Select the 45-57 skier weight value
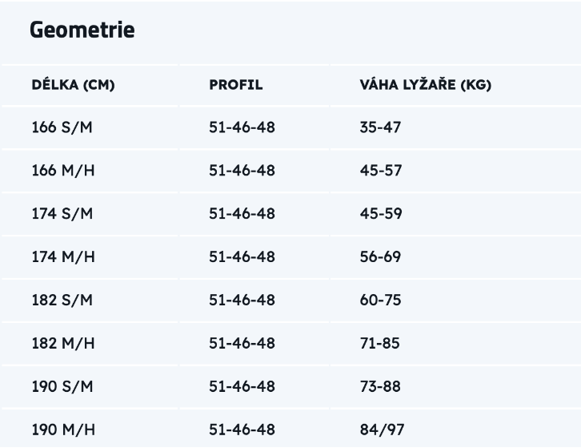Viewport: 581px width, 448px height. [x=380, y=171]
